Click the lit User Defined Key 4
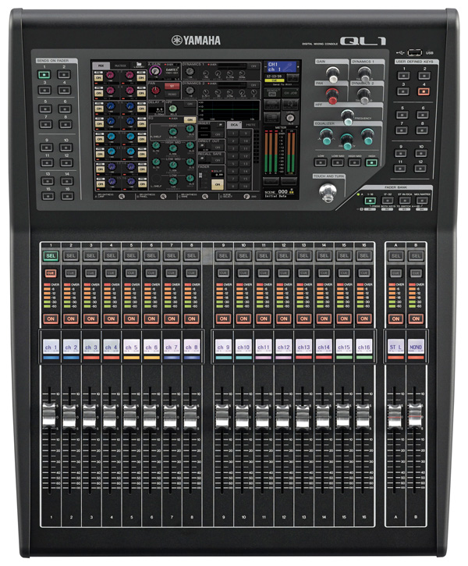Screen dimensions: 468x566 pos(424,91)
